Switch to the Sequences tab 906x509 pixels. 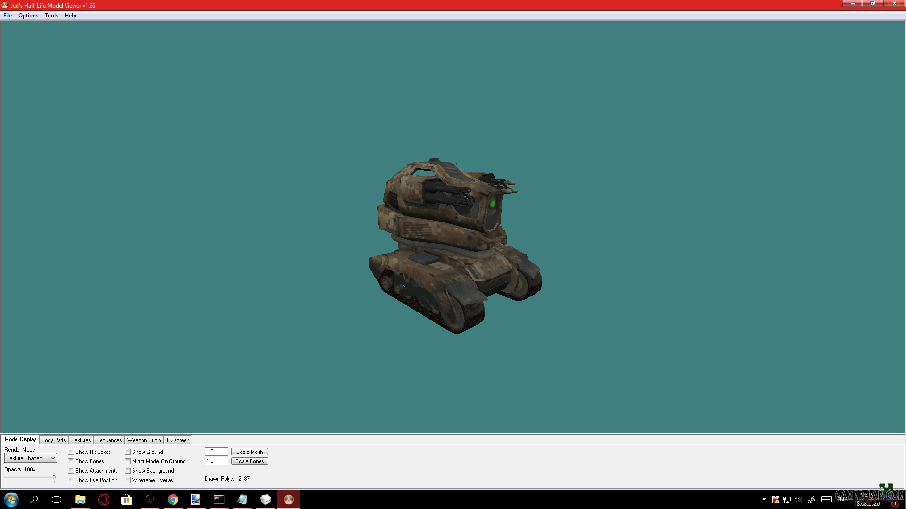pyautogui.click(x=109, y=440)
